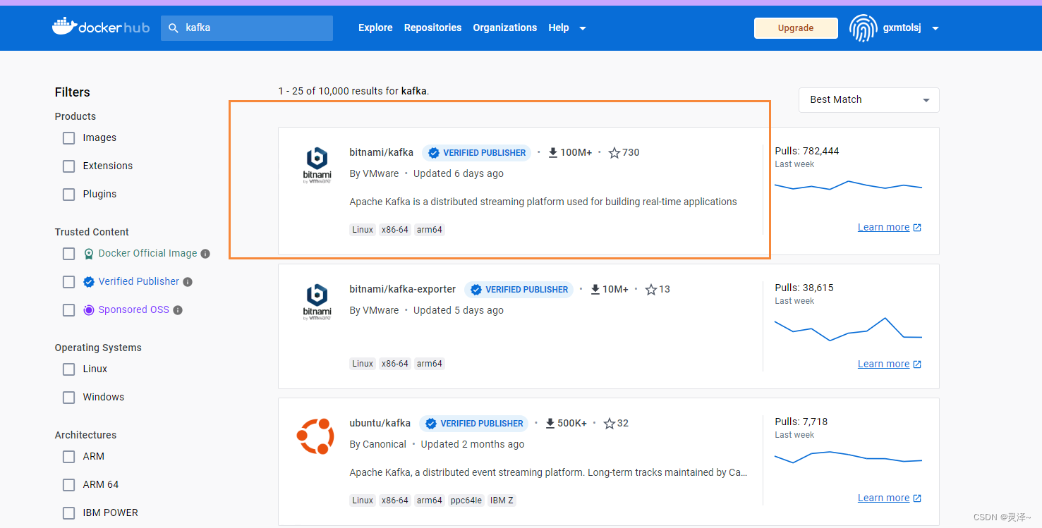Click the verified check badge on bitnami/kafka
Screen dimensions: 1042x528
434,153
